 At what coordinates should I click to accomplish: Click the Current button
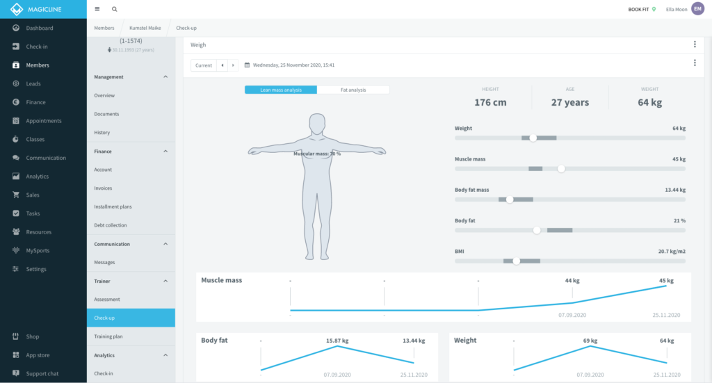coord(204,65)
